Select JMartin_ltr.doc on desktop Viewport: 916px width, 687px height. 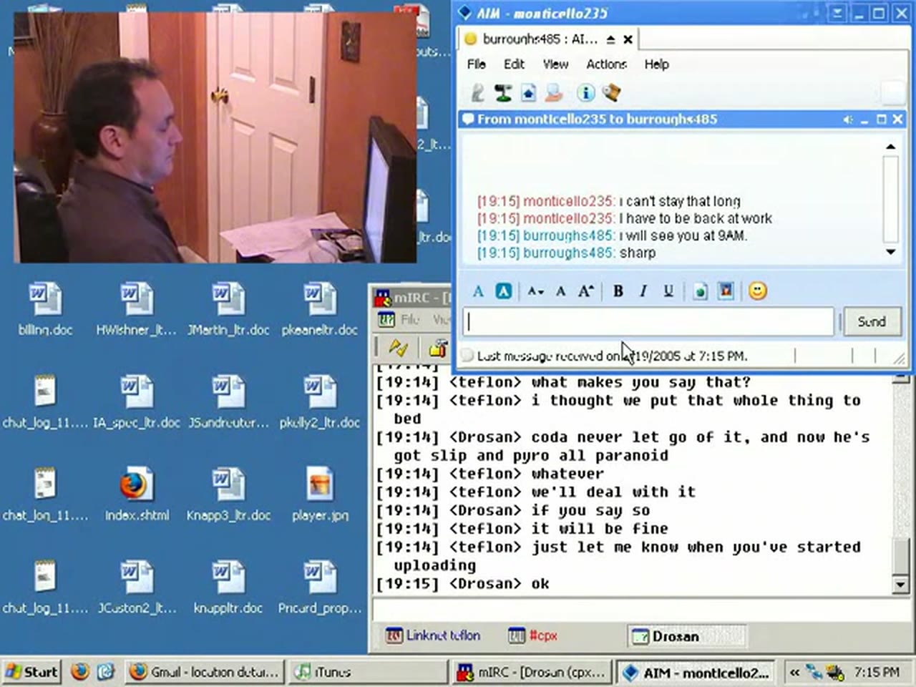[x=228, y=309]
